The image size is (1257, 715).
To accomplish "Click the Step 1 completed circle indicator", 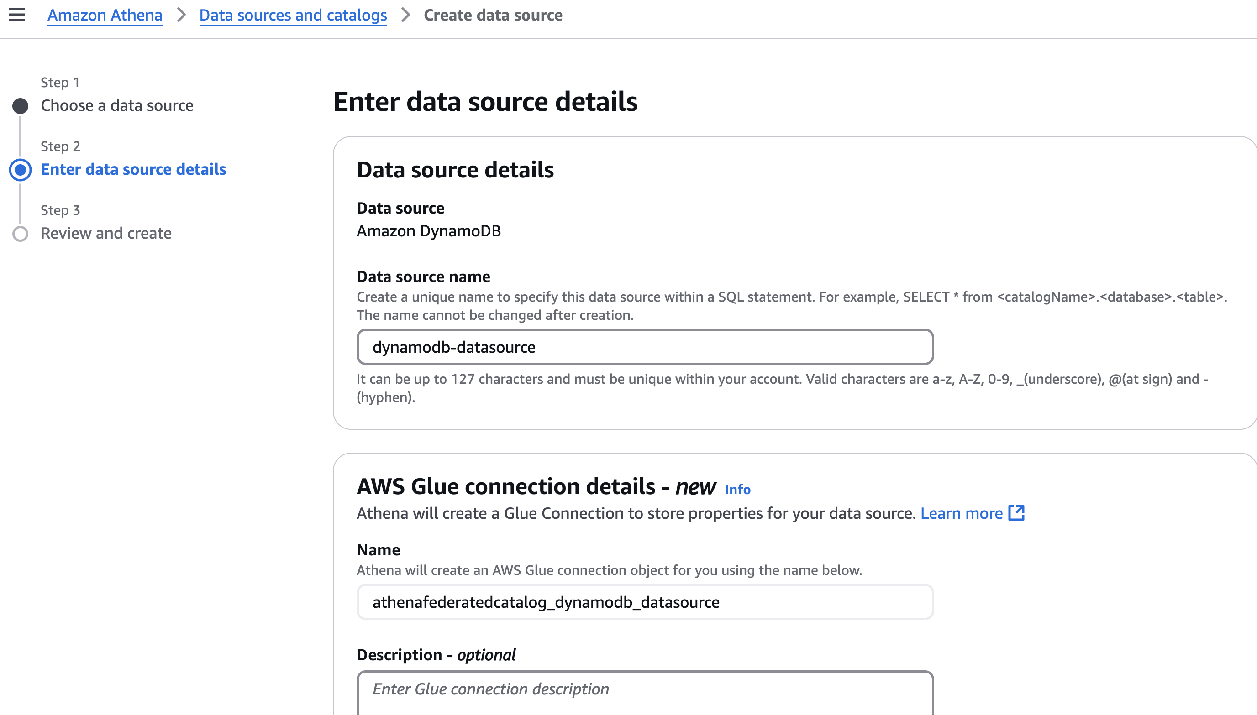I will click(x=20, y=105).
